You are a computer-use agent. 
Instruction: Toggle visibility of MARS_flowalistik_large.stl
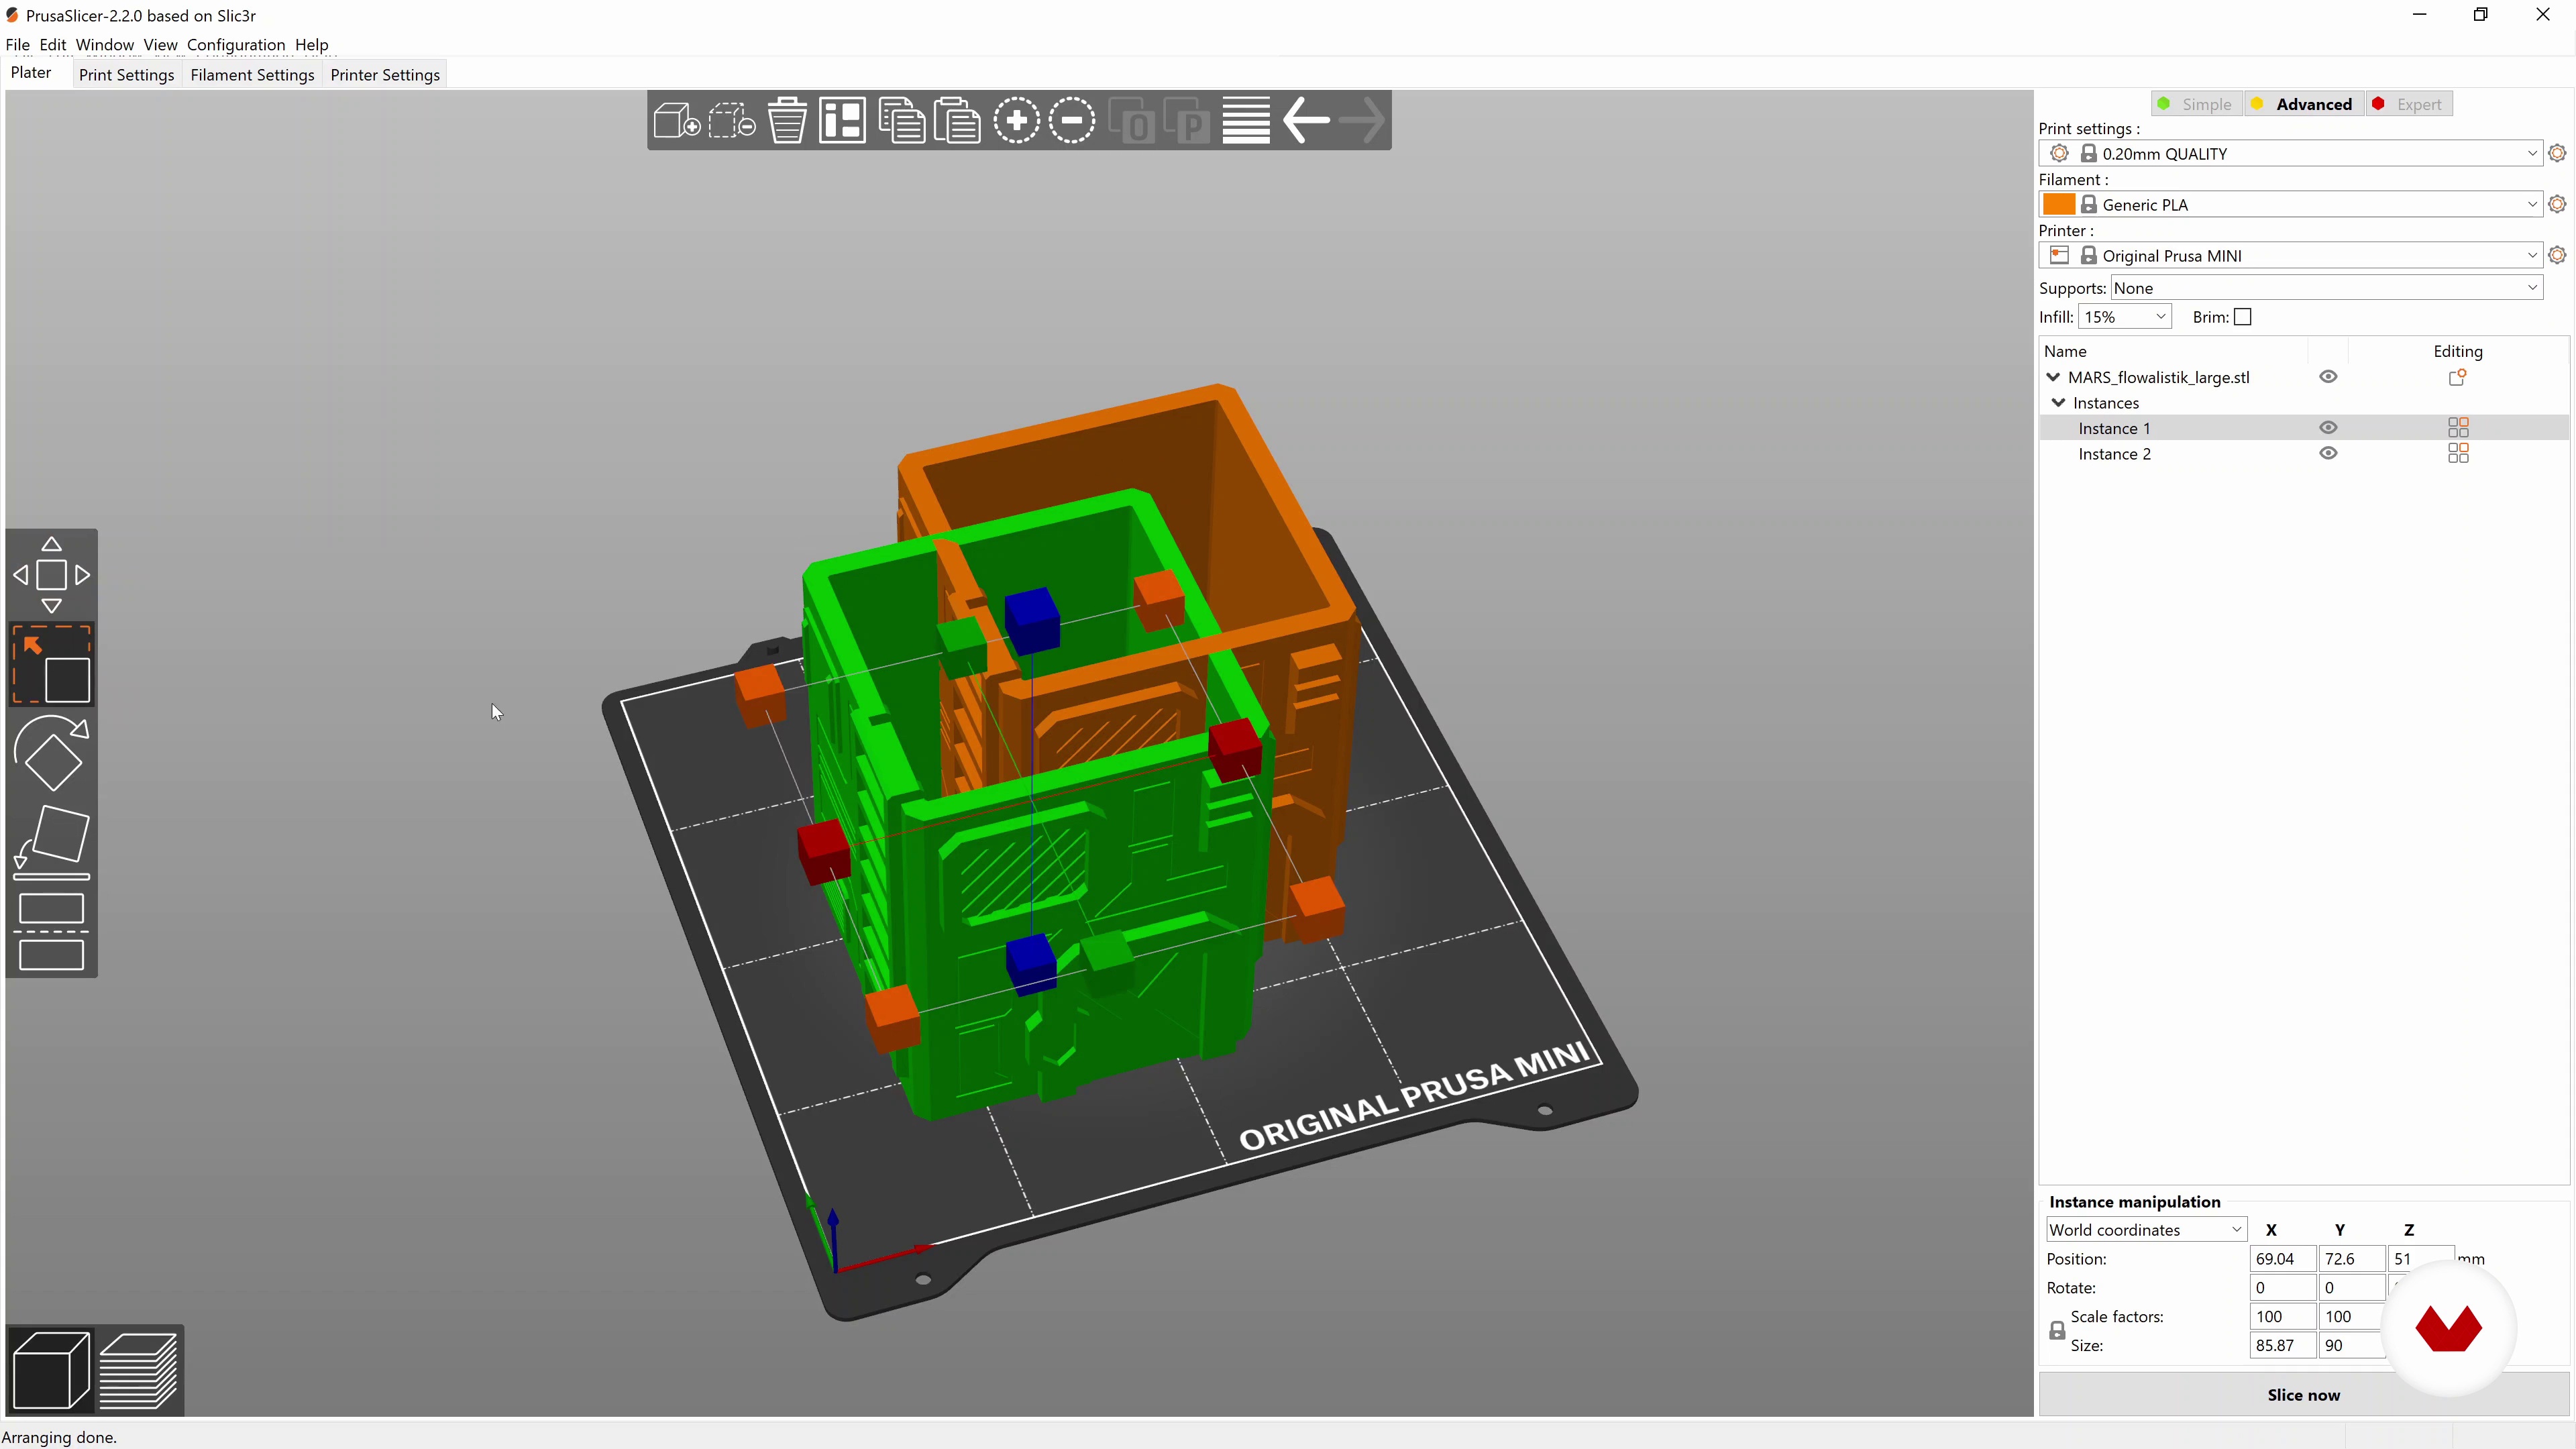(x=2328, y=377)
